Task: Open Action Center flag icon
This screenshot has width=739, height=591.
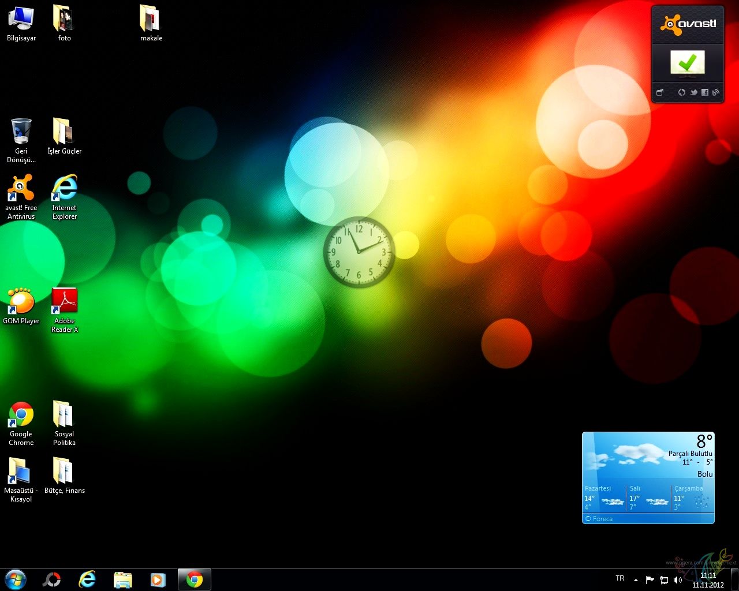Action: point(650,579)
